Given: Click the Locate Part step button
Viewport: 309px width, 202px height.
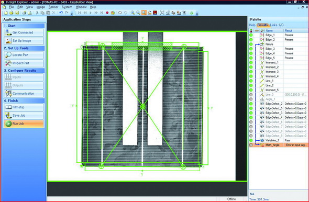Looking at the screenshot, I should coord(24,55).
